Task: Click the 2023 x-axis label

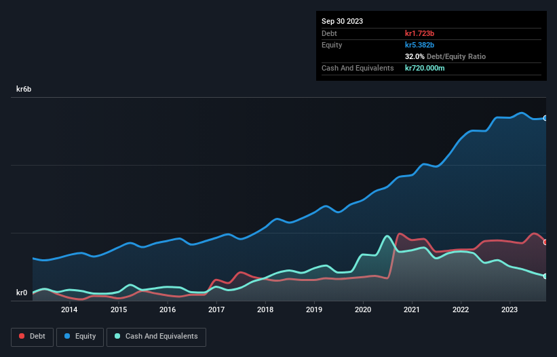Action: (510, 309)
